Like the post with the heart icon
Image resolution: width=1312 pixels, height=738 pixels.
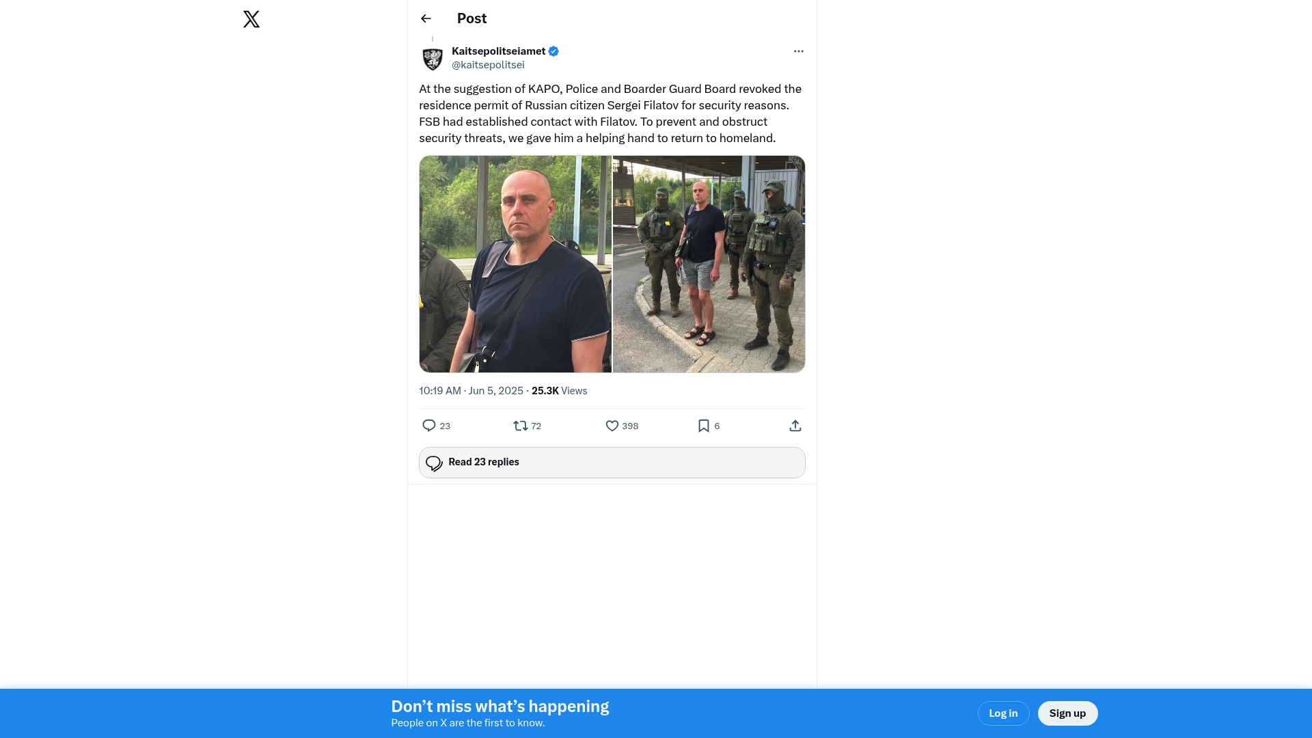[612, 426]
